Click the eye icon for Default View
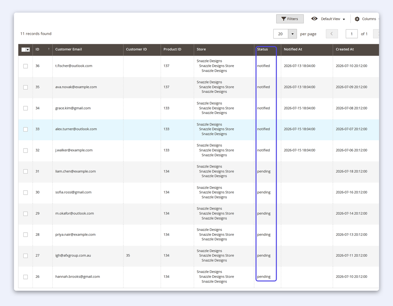Viewport: 393px width, 306px height. 314,19
